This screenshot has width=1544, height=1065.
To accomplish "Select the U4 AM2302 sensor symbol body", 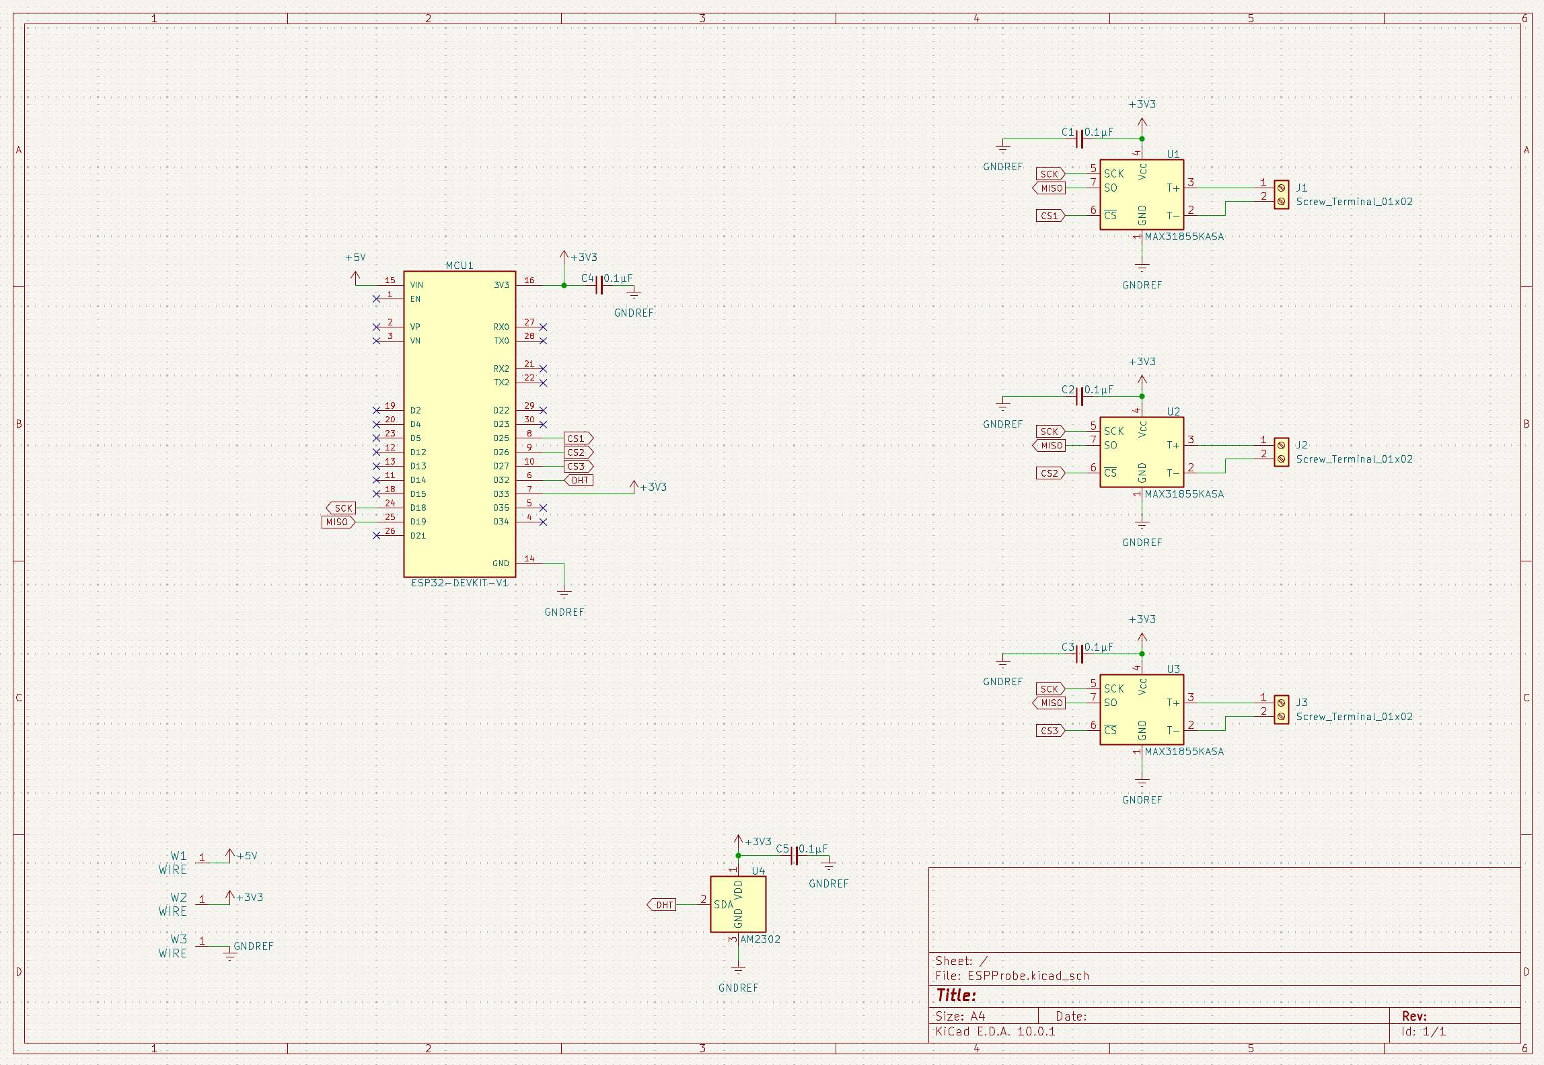I will click(x=738, y=904).
